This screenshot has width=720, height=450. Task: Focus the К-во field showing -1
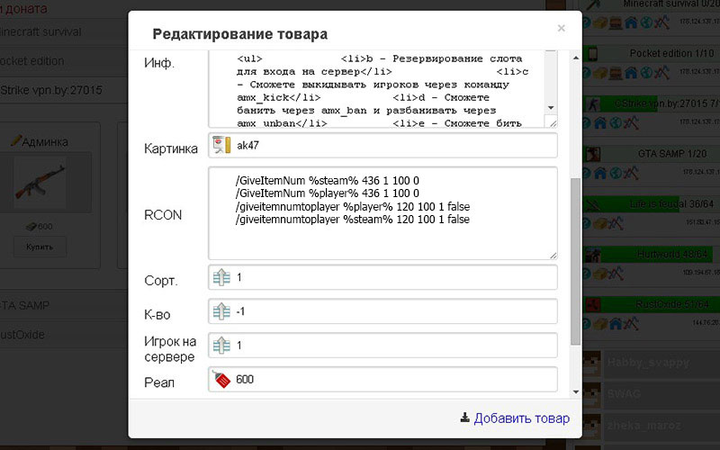[391, 311]
